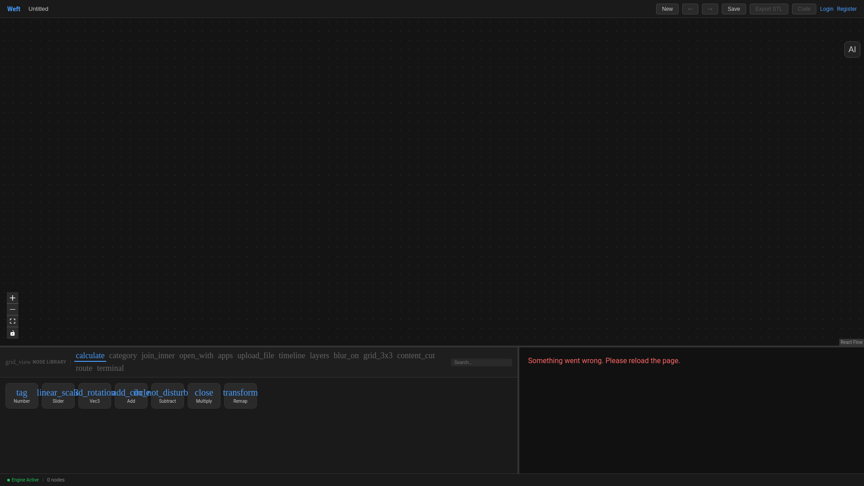Add the Multiply node
The height and width of the screenshot is (486, 864).
coord(204,396)
